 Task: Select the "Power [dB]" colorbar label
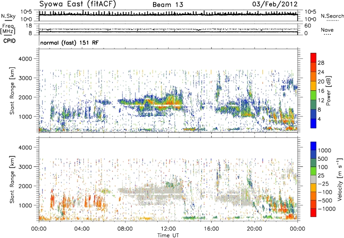pyautogui.click(x=329, y=91)
